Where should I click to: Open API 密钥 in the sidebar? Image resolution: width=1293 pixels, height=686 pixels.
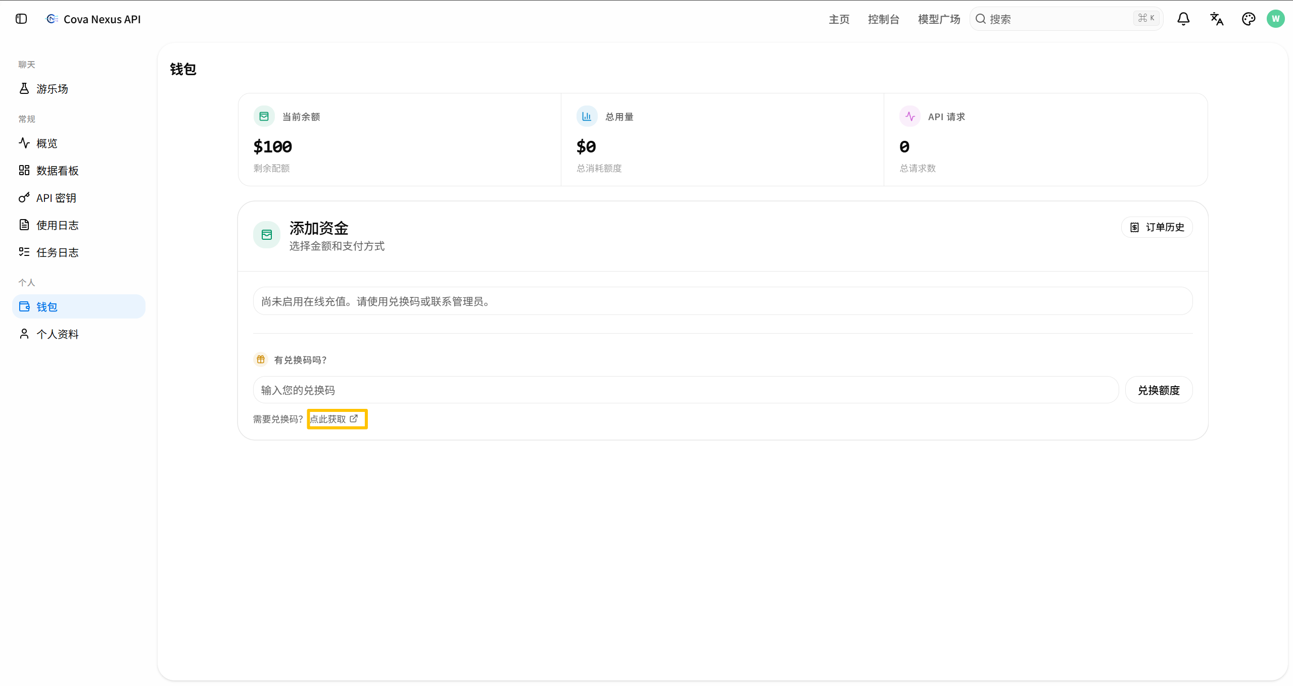coord(78,198)
